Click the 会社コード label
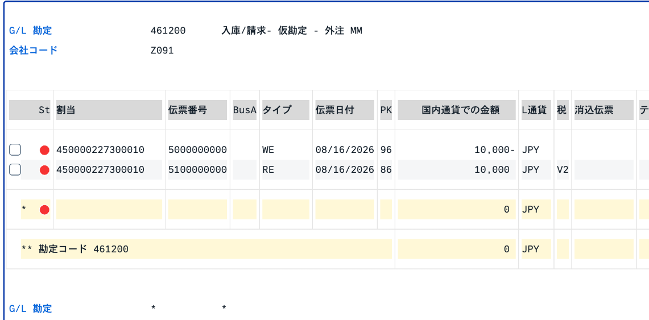Viewport: 649px width, 320px height. pos(33,51)
